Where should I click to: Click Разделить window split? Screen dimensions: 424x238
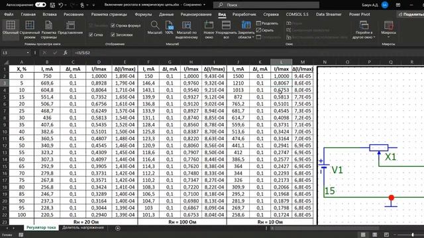[267, 23]
